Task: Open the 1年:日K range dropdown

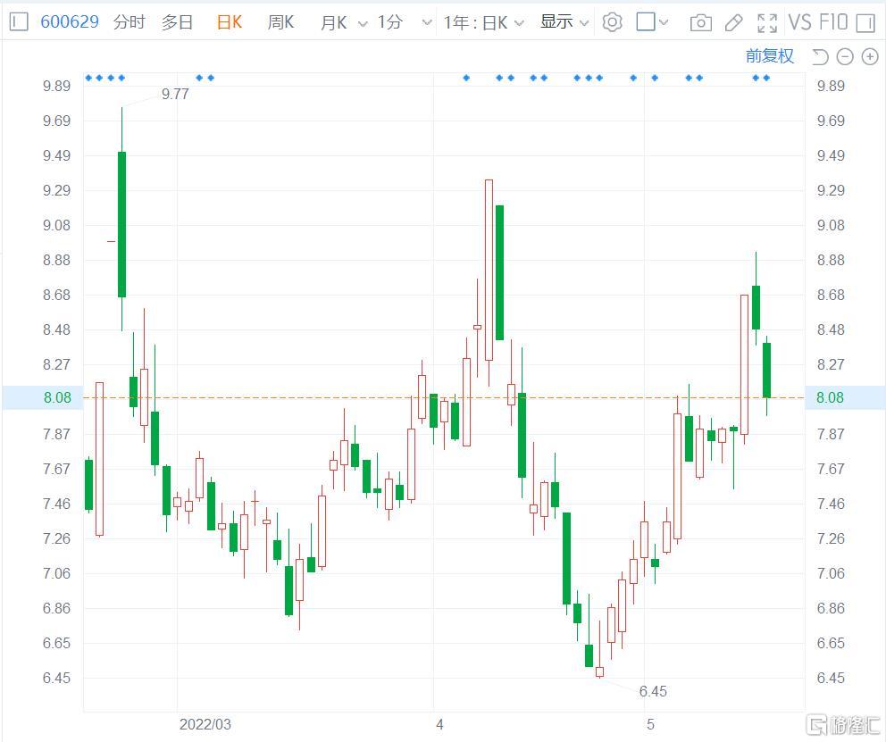Action: pyautogui.click(x=484, y=22)
